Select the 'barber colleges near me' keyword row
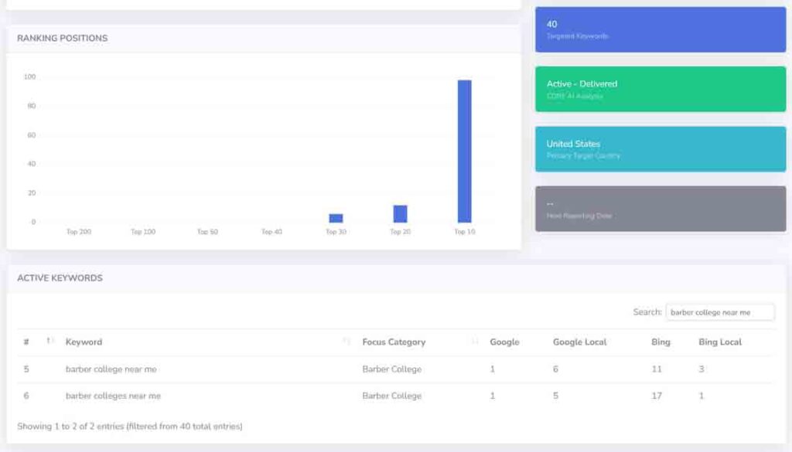Viewport: 792px width, 452px height. click(113, 396)
